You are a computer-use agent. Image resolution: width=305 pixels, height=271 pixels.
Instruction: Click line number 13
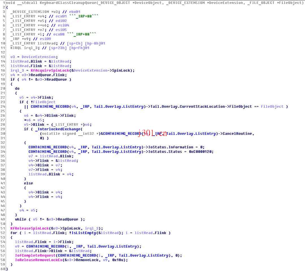tap(3, 57)
